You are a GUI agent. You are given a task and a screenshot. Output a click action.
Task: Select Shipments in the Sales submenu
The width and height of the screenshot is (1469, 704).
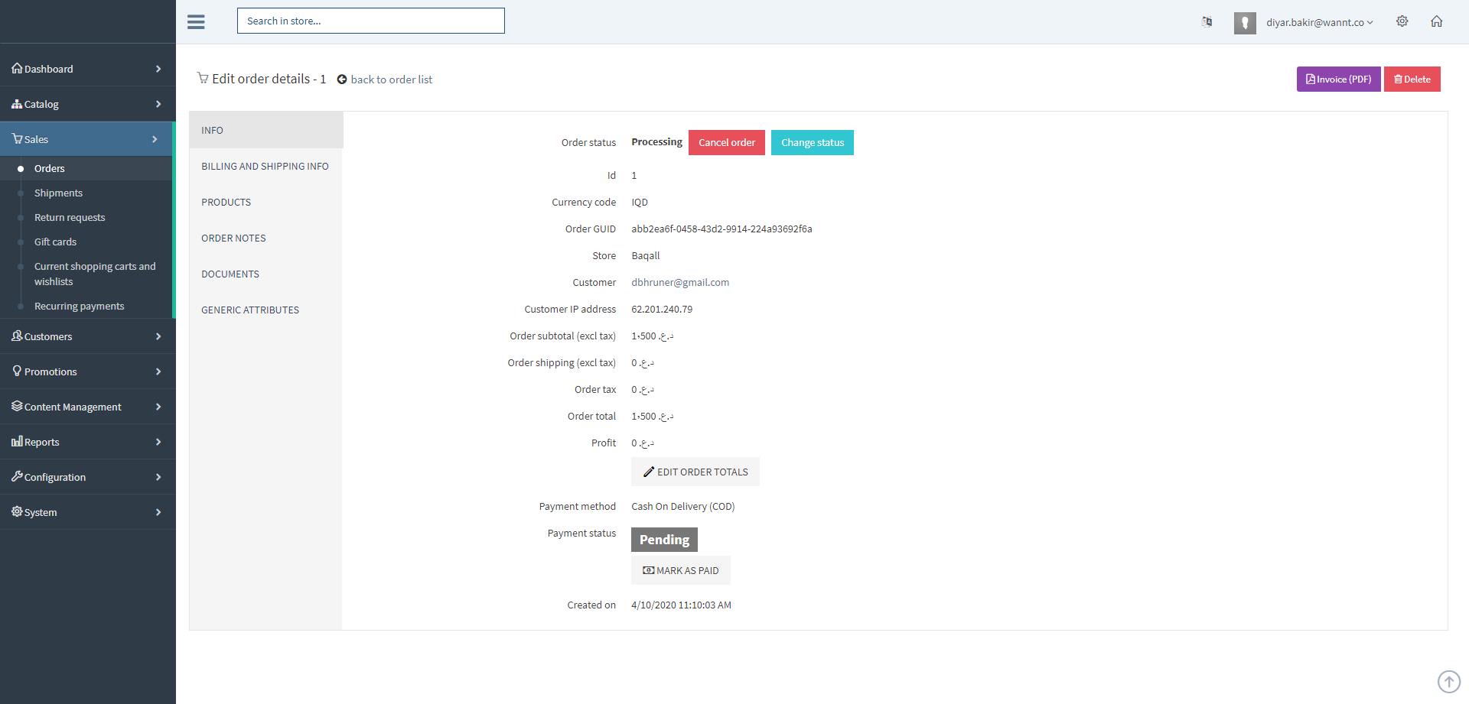tap(58, 193)
